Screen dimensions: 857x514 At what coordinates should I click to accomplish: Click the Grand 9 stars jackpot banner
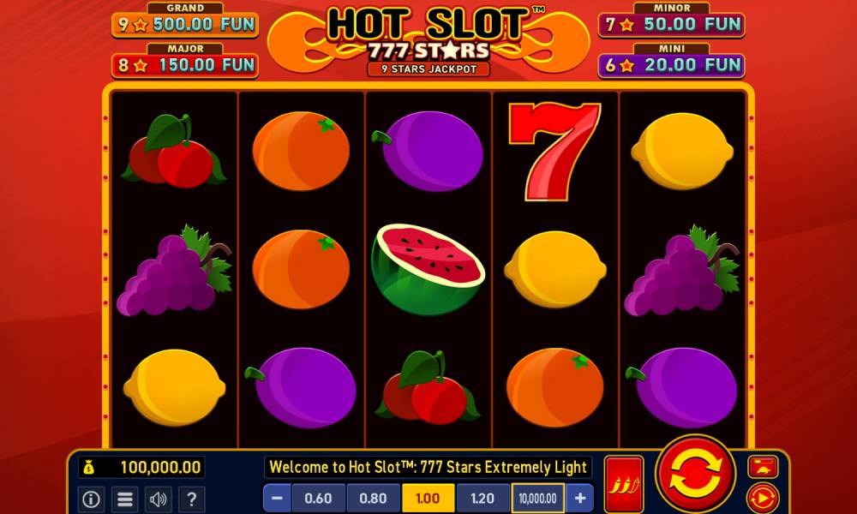[x=185, y=21]
